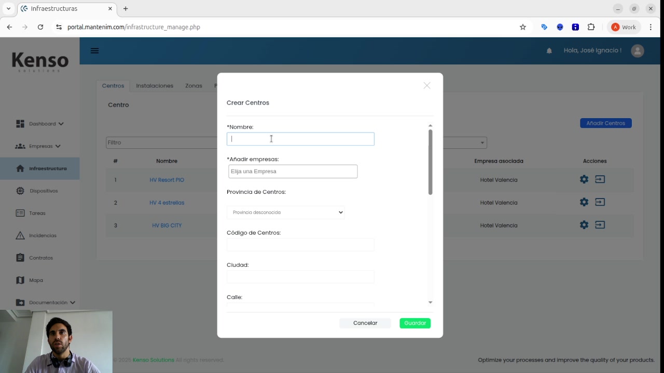Open settings gear for HV Resort PIO

584,179
